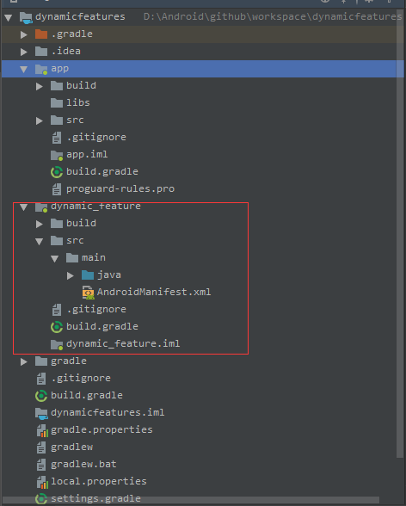Click the gradlew.bat file icon
Screen dimensions: 406x506
[x=41, y=465]
